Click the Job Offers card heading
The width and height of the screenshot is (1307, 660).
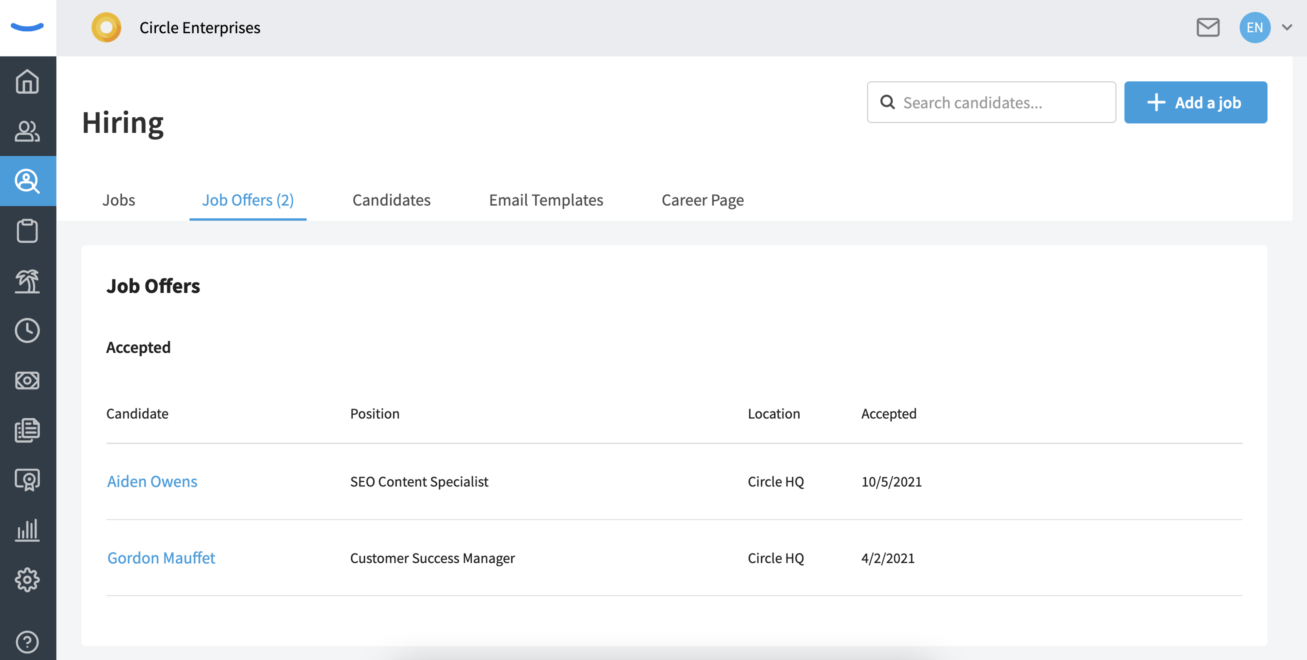click(x=153, y=286)
